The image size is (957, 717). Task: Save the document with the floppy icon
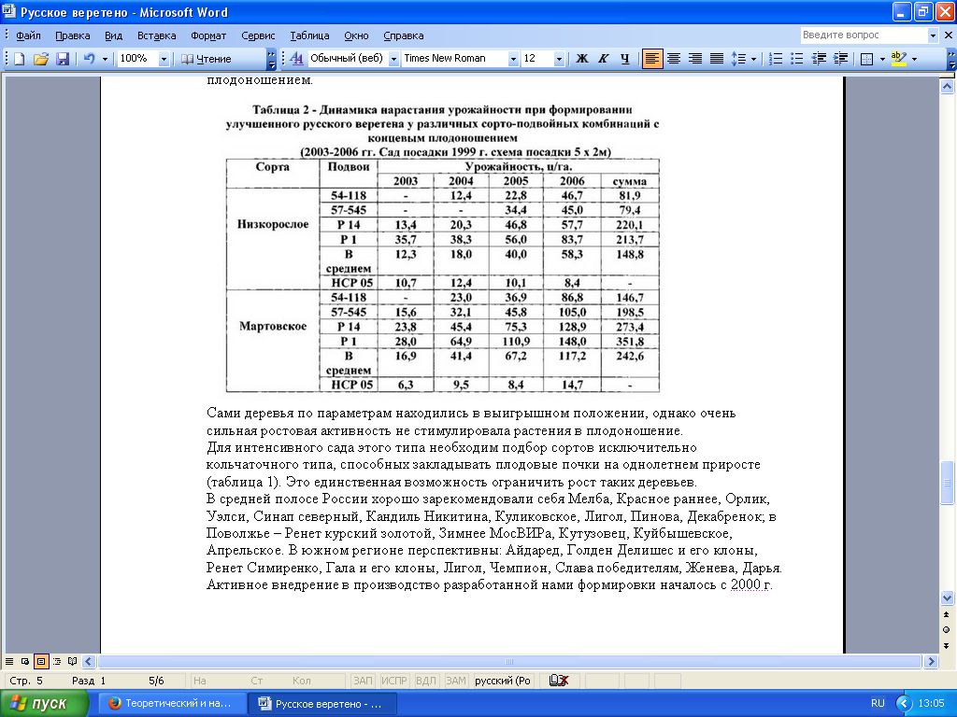point(63,59)
